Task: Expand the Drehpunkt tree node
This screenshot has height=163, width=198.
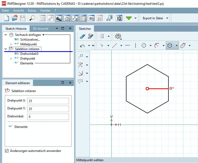Action: click(11, 58)
